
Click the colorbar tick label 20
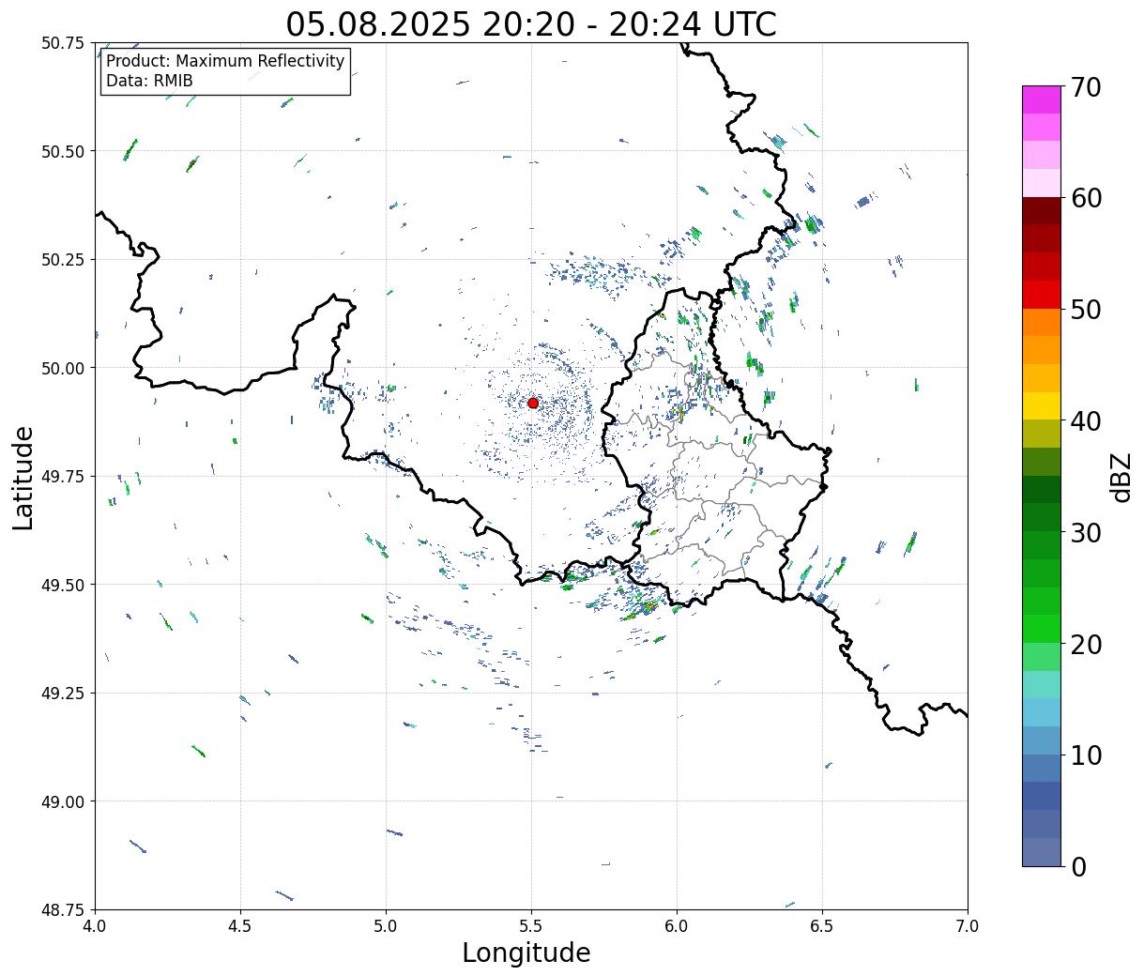1087,645
